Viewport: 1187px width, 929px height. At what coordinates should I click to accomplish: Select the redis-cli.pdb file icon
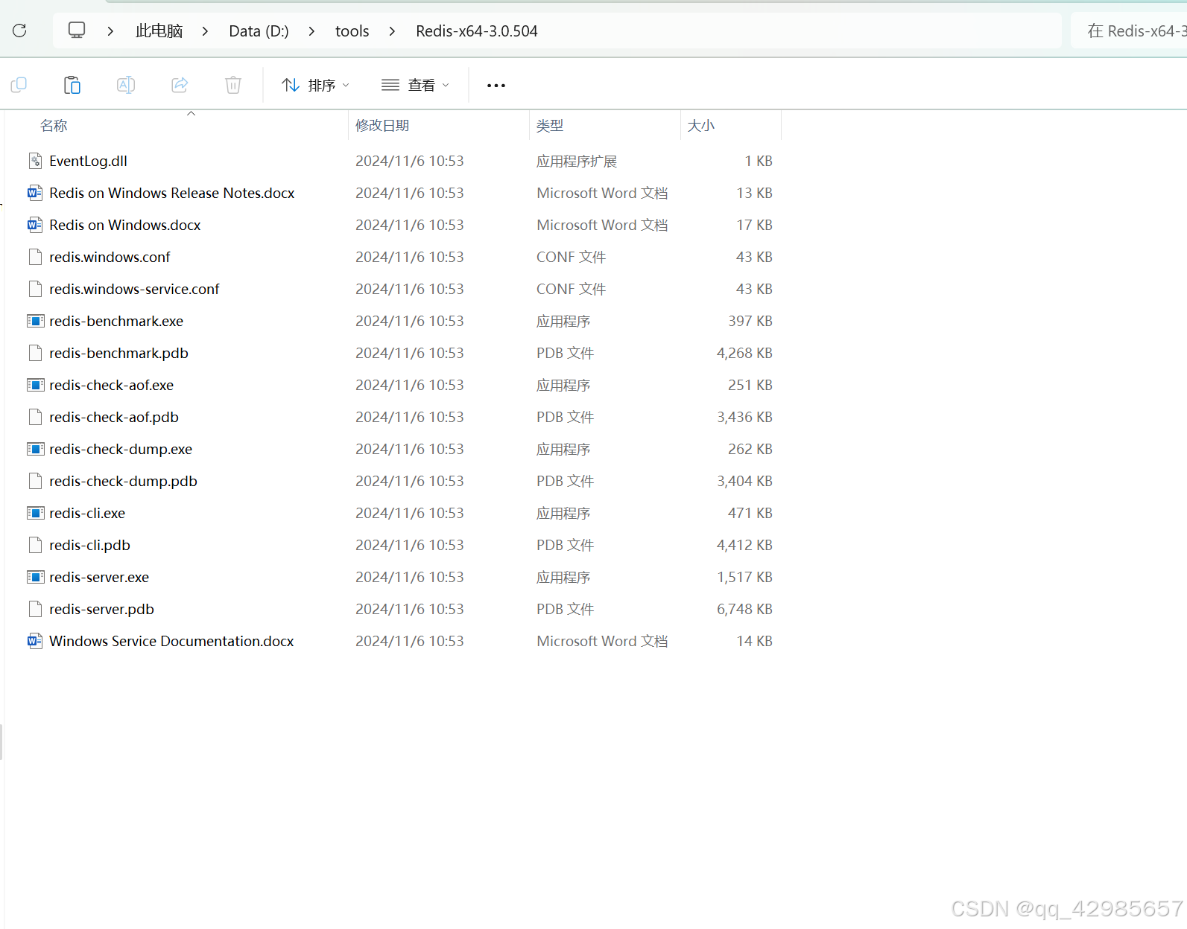pyautogui.click(x=35, y=545)
